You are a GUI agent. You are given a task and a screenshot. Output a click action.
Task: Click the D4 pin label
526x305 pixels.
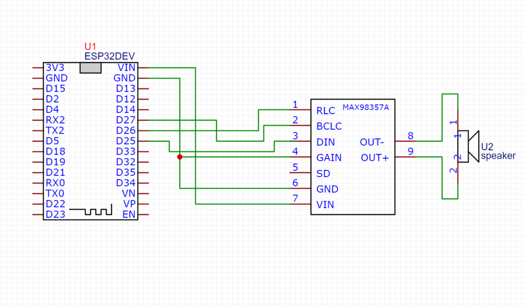tap(52, 109)
